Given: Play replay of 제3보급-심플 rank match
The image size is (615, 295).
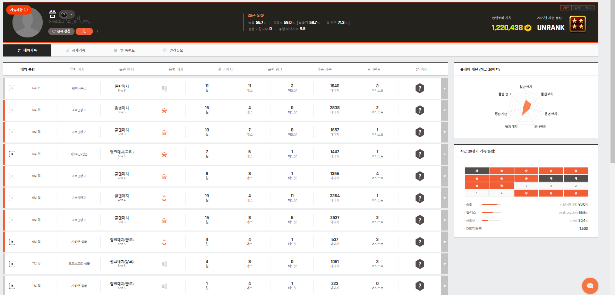Looking at the screenshot, I should (x=12, y=154).
